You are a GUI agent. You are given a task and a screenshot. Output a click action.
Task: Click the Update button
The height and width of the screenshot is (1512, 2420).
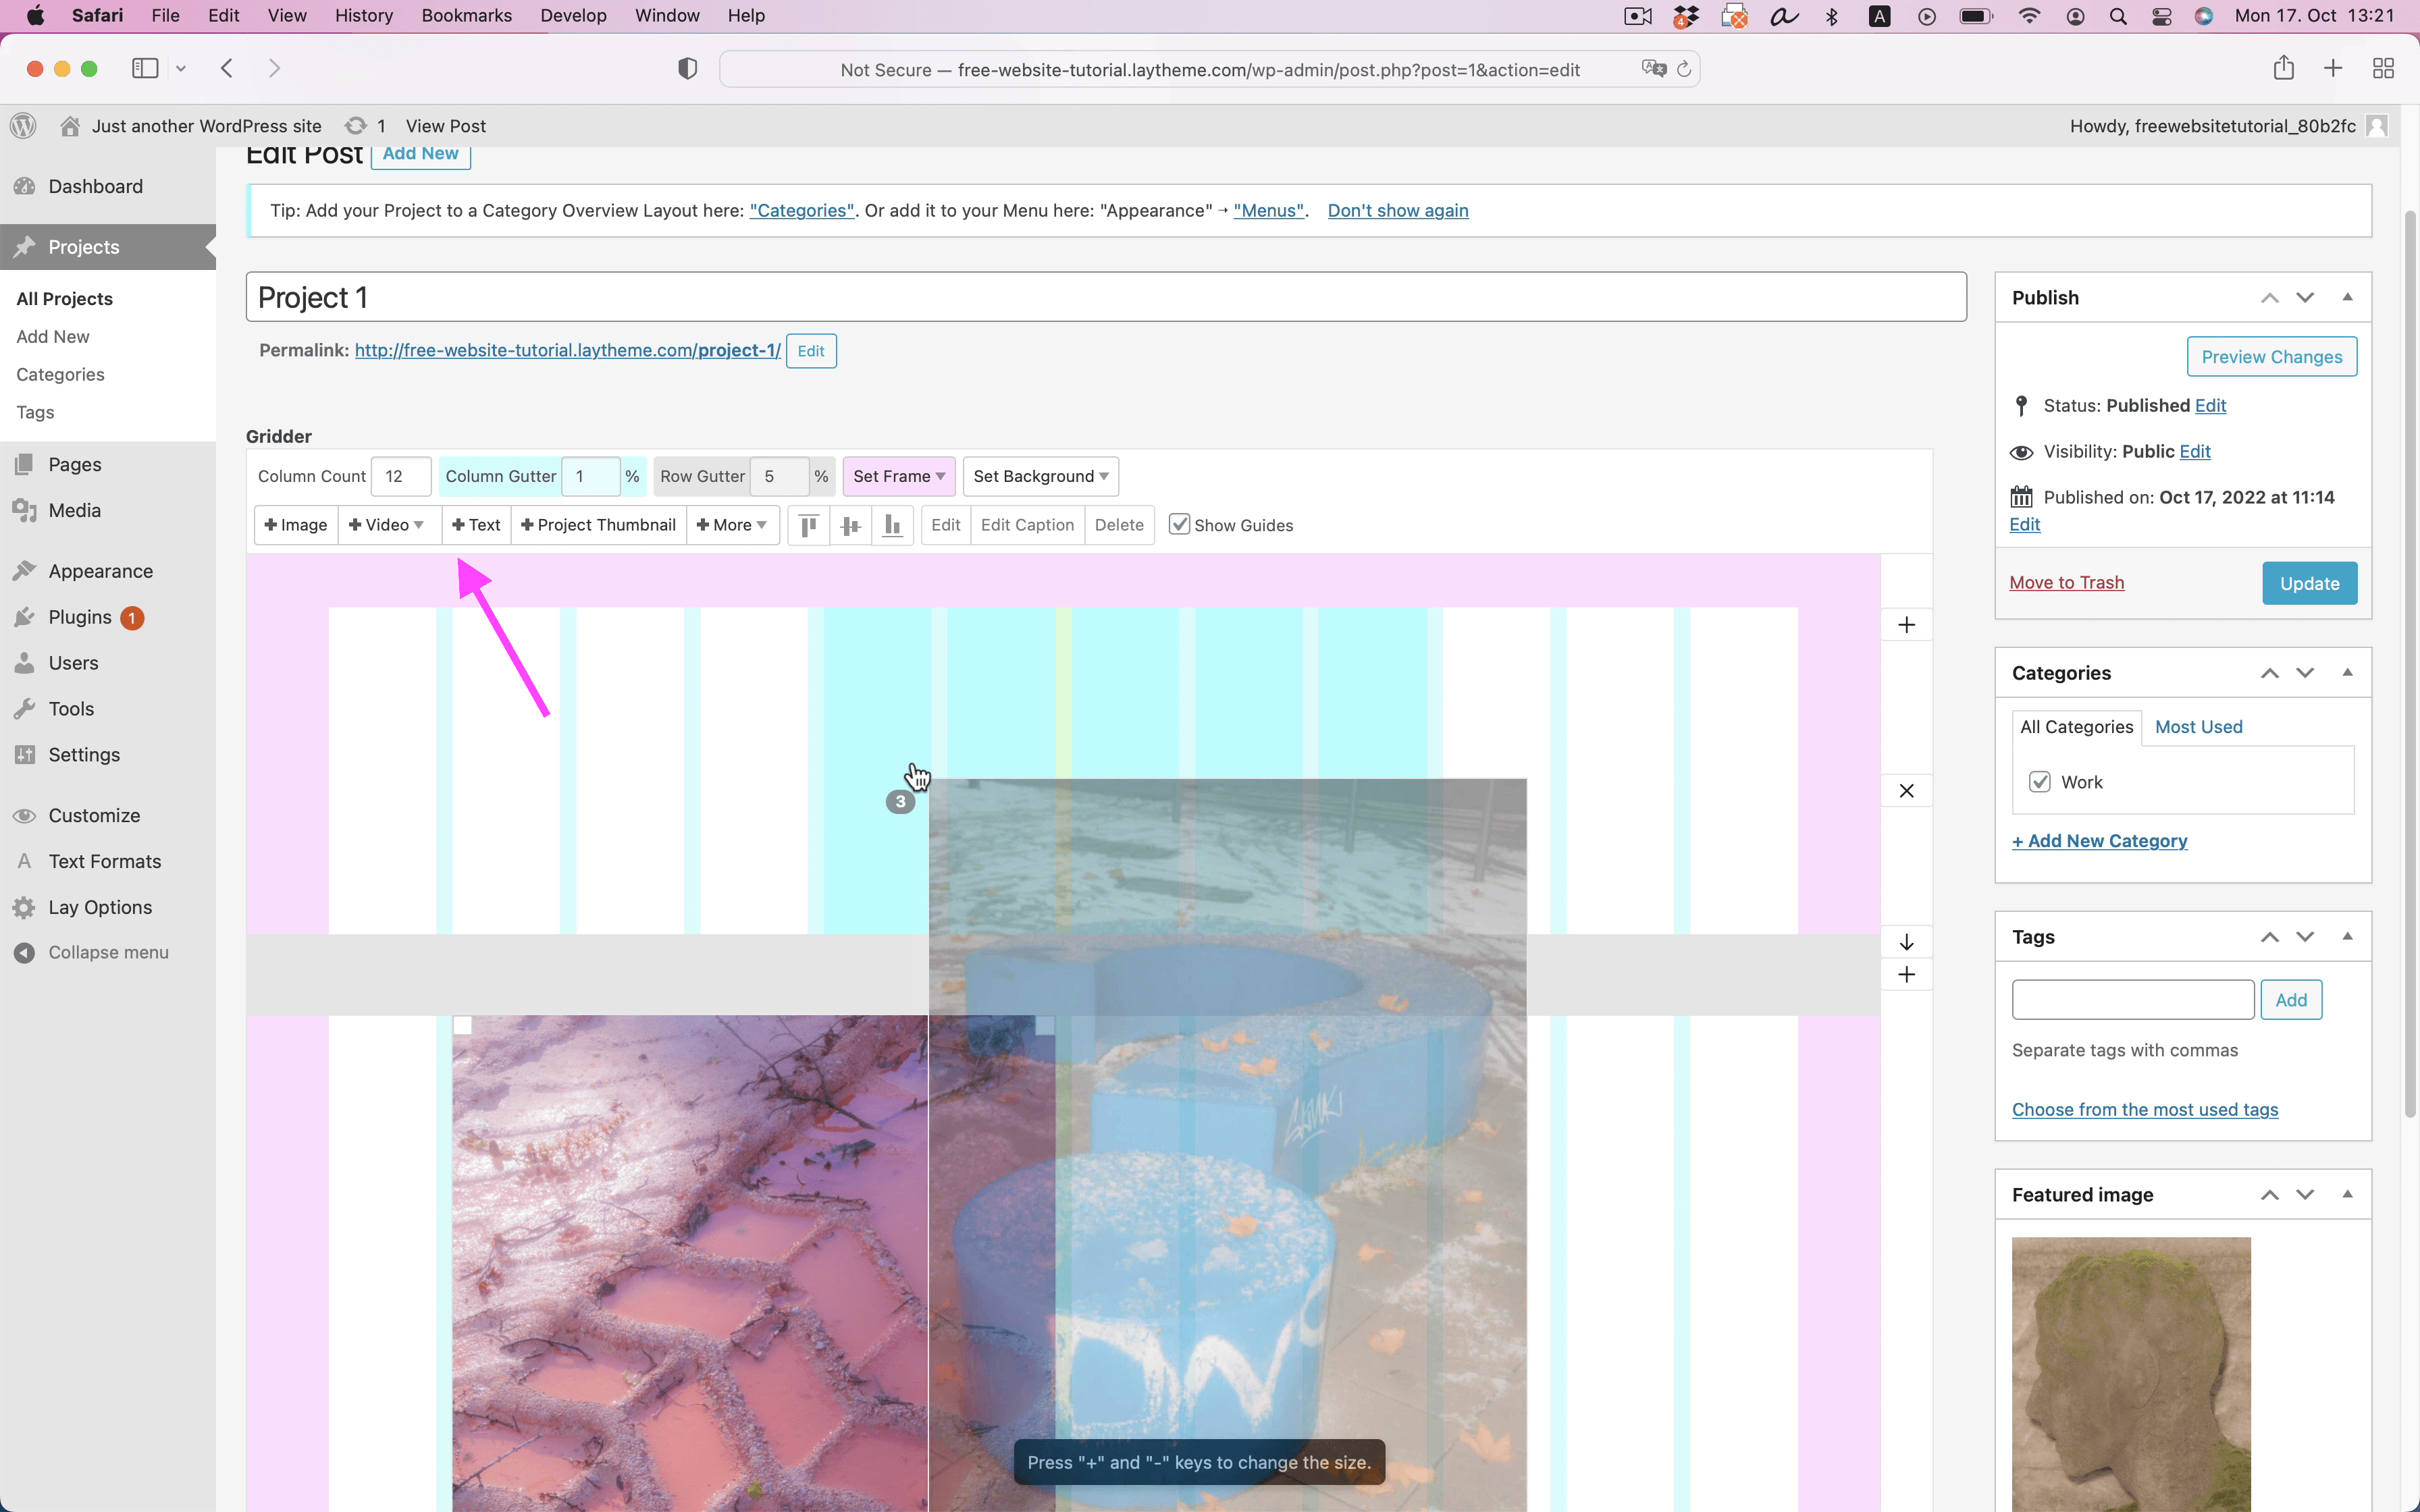[2309, 583]
